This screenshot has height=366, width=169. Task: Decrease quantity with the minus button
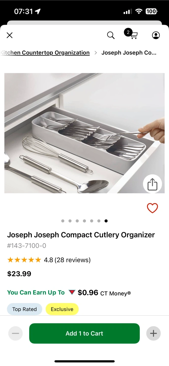pyautogui.click(x=16, y=333)
